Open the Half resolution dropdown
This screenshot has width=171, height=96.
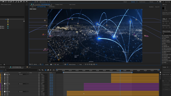click(60, 64)
